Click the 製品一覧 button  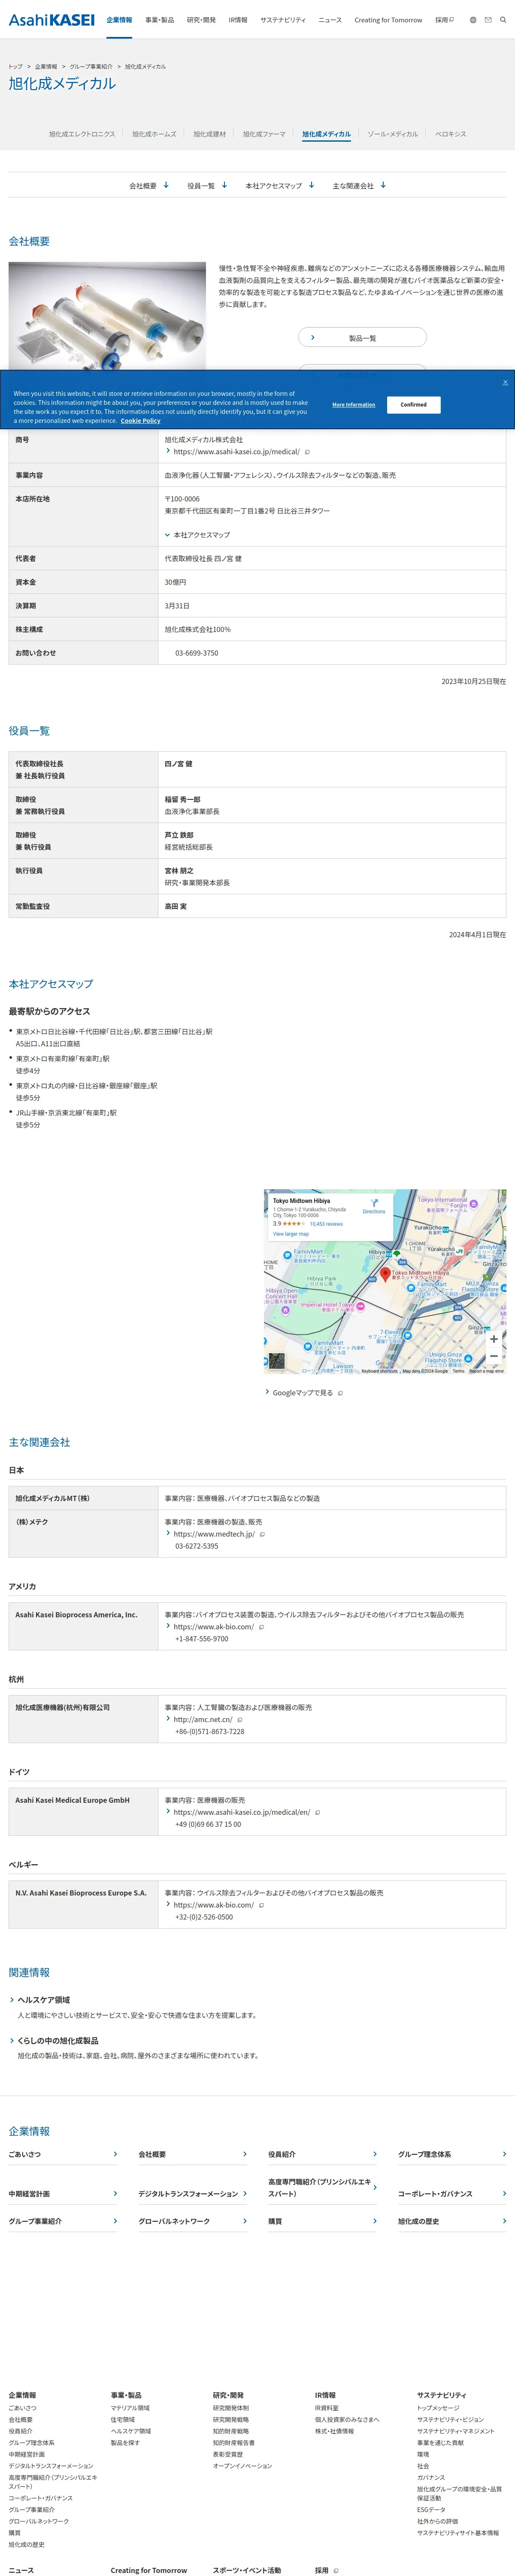[362, 338]
